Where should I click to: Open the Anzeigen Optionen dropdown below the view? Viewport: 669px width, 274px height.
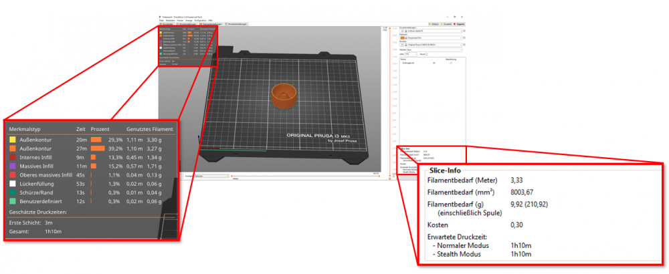pos(212,175)
